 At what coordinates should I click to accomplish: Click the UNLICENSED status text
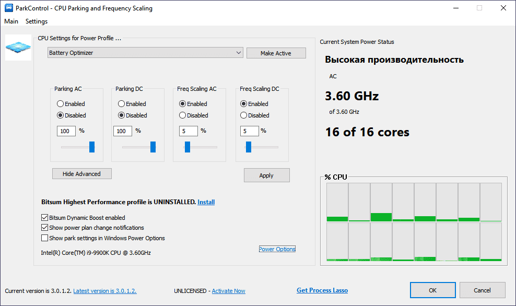(190, 291)
